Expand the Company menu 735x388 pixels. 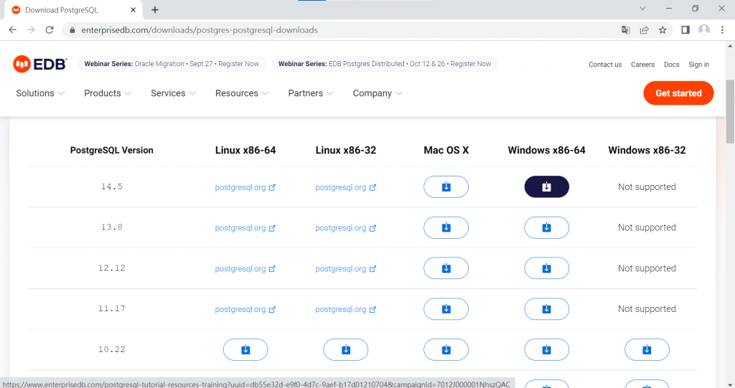coord(378,93)
